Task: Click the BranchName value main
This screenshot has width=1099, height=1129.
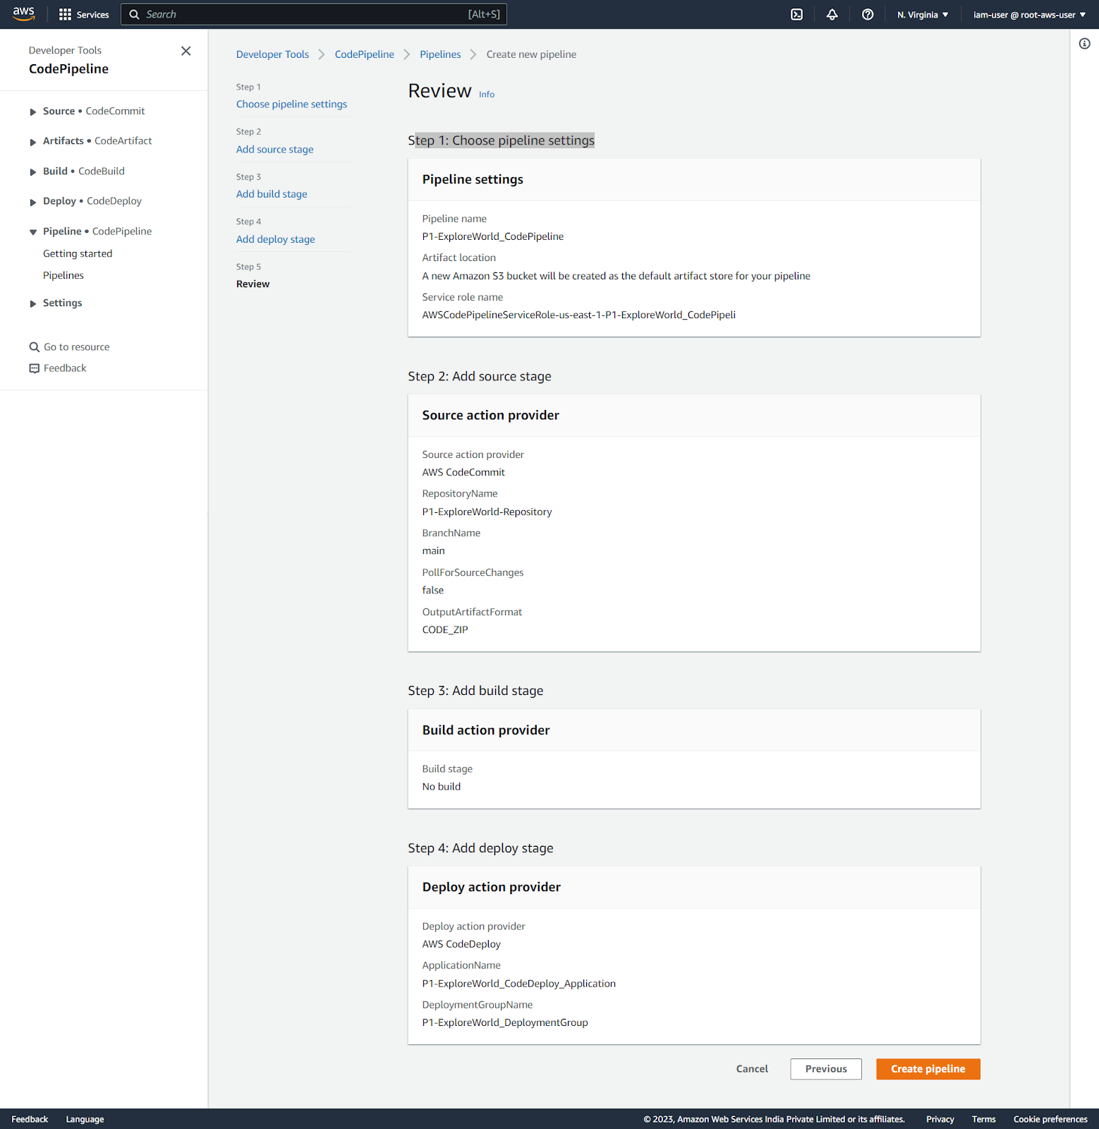Action: pyautogui.click(x=434, y=551)
